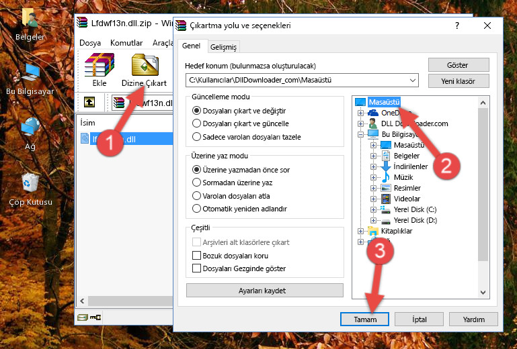This screenshot has height=349, width=517.
Task: Click the Ayarları kaydet button
Action: [265, 291]
